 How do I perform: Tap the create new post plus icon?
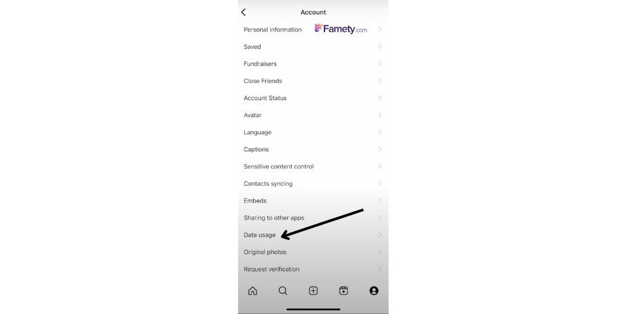click(x=313, y=290)
